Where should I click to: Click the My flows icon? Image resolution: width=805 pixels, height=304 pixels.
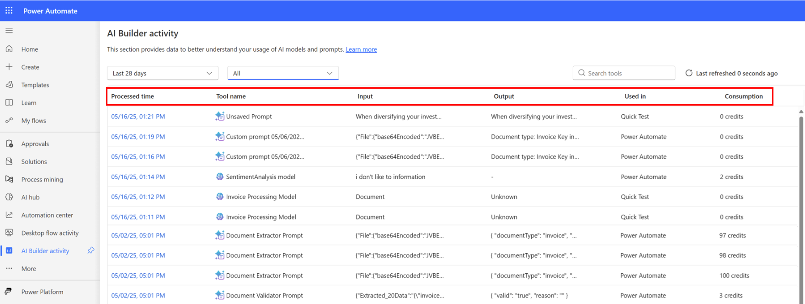tap(9, 120)
